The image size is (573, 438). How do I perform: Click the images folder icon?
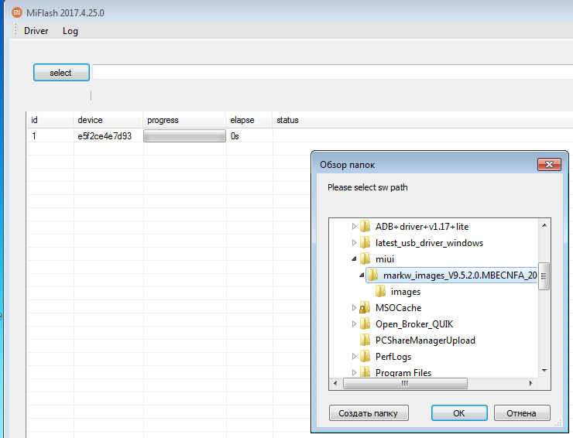(x=380, y=291)
